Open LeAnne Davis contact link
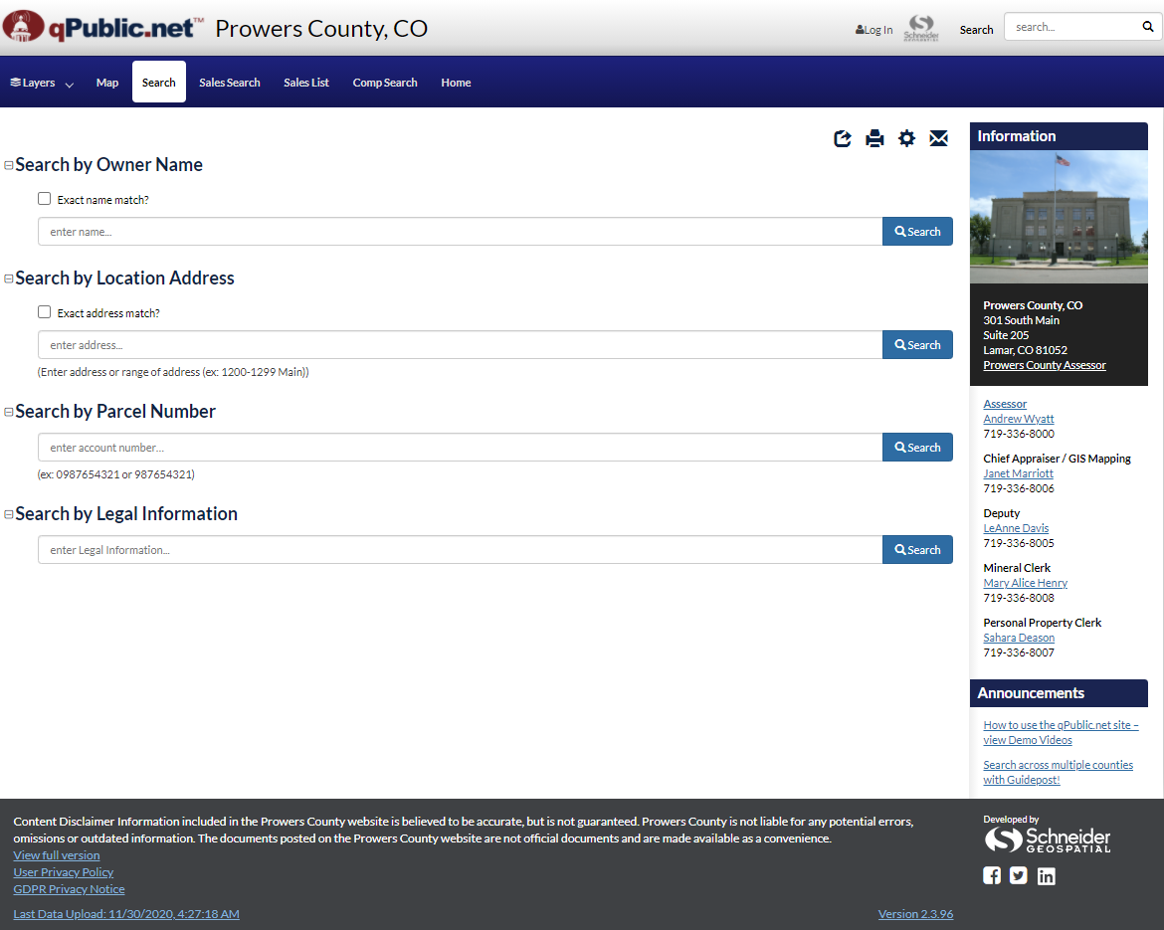This screenshot has width=1164, height=930. (1017, 528)
